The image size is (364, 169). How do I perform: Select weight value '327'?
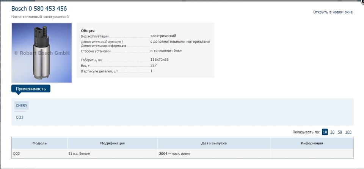coord(154,65)
